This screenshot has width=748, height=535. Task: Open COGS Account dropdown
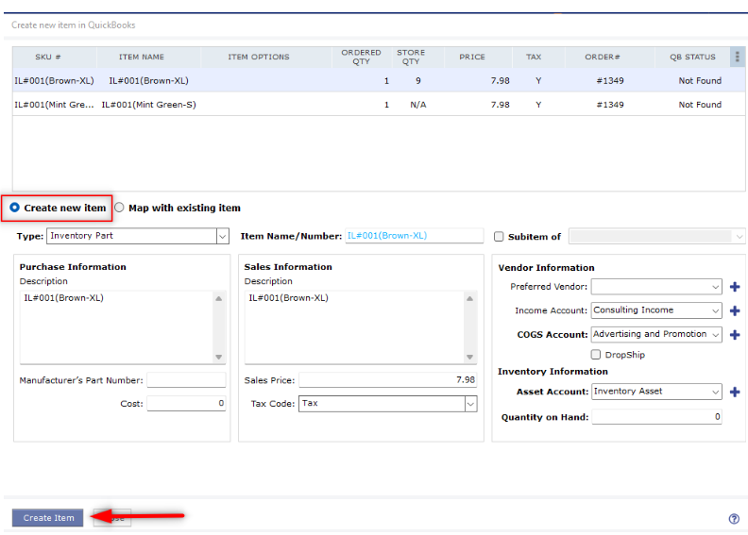coord(656,334)
